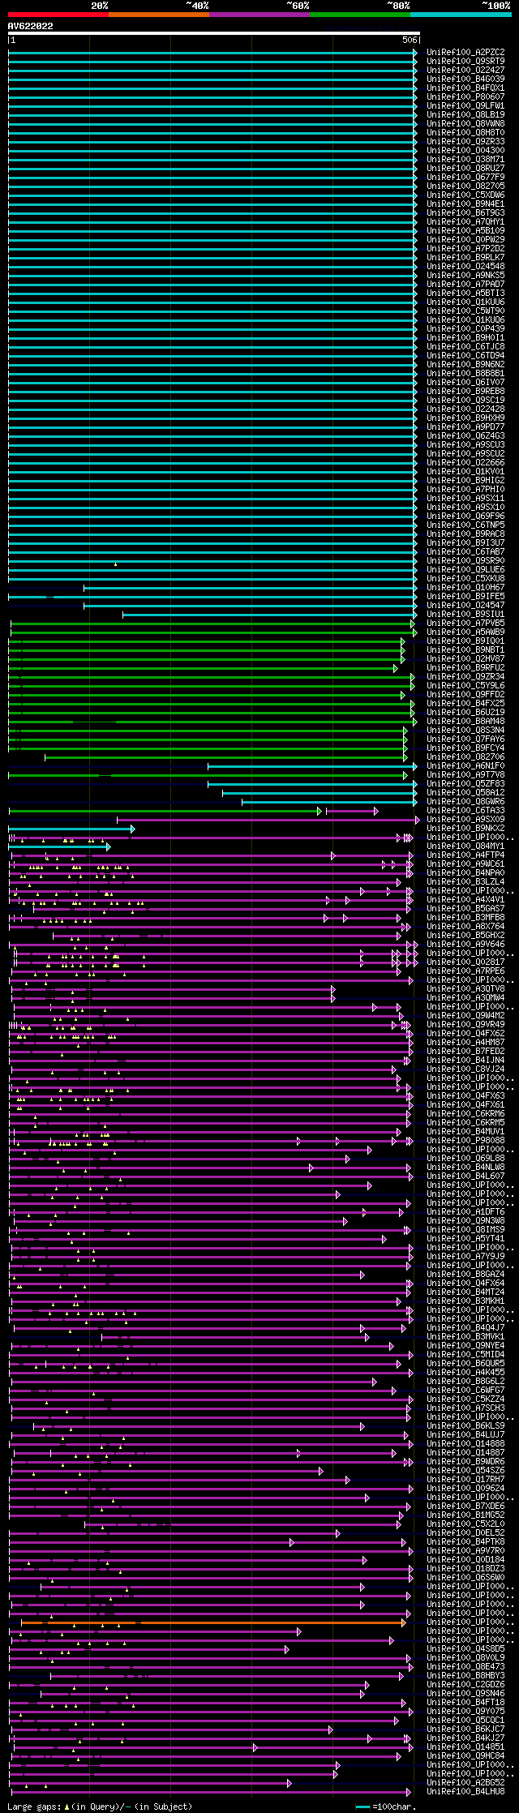This screenshot has width=519, height=1813.
Task: Click the cyan ~100% identity legend swatch
Action: click(x=460, y=15)
